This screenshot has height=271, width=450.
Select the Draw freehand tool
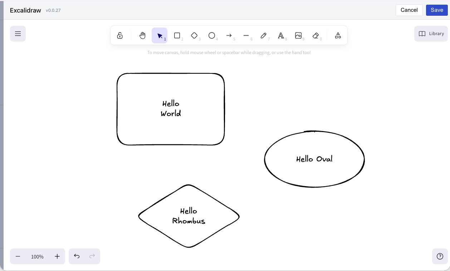pos(263,35)
